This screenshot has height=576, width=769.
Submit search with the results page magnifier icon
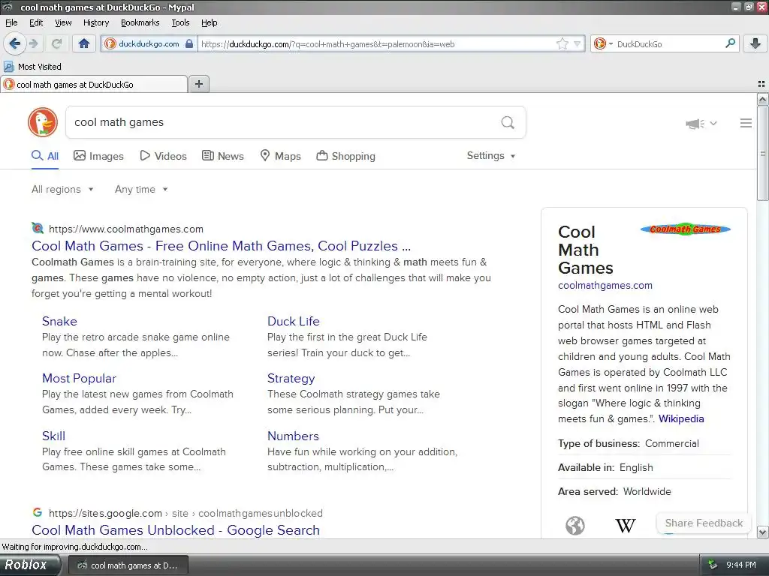tap(508, 122)
